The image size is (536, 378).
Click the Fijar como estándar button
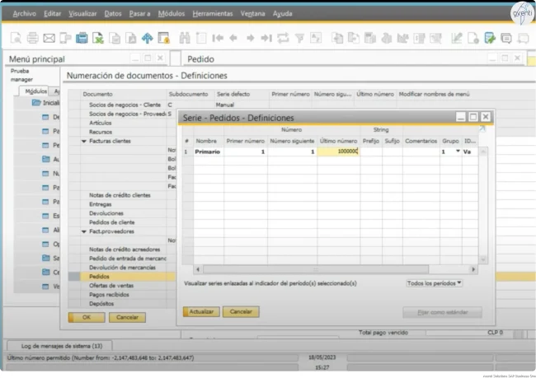pos(442,312)
